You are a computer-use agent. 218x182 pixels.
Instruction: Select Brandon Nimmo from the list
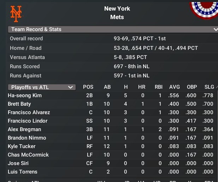pyautogui.click(x=27, y=138)
